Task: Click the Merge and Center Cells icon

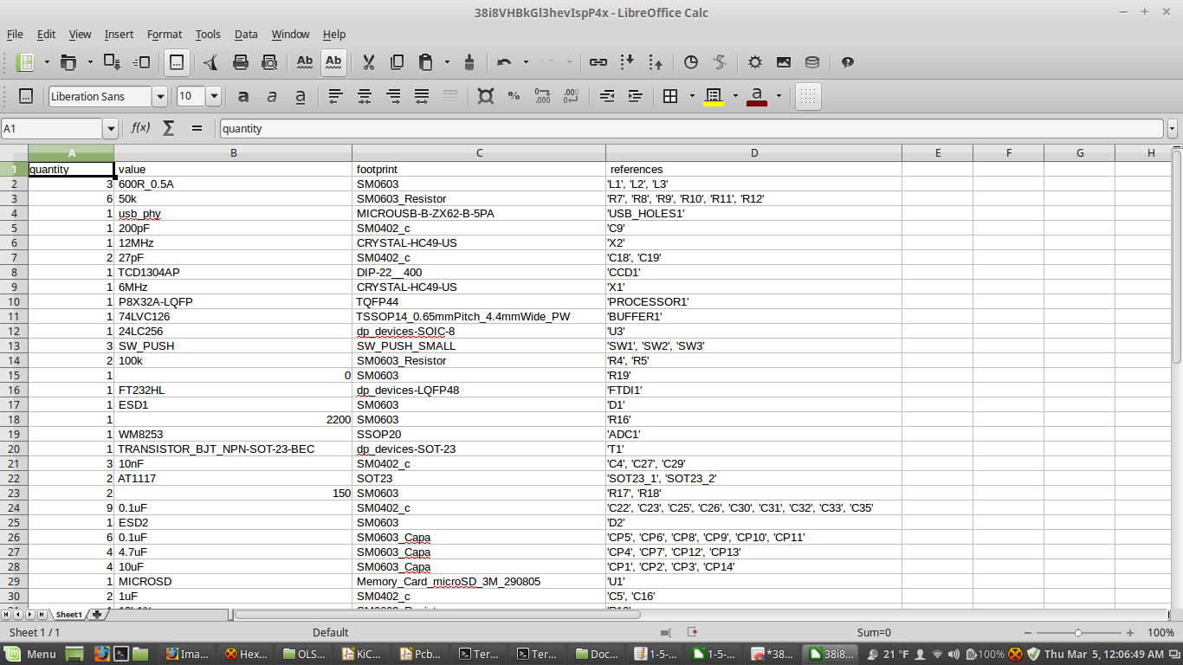Action: coord(450,96)
